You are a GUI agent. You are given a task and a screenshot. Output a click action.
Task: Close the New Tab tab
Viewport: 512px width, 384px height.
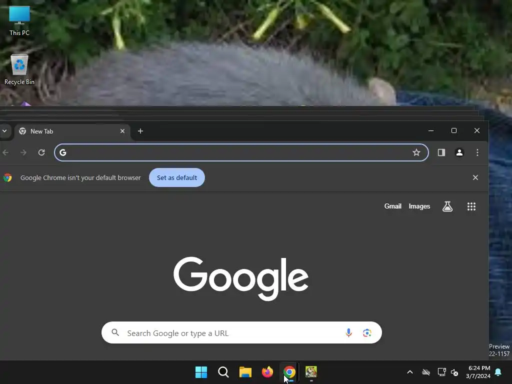point(122,131)
